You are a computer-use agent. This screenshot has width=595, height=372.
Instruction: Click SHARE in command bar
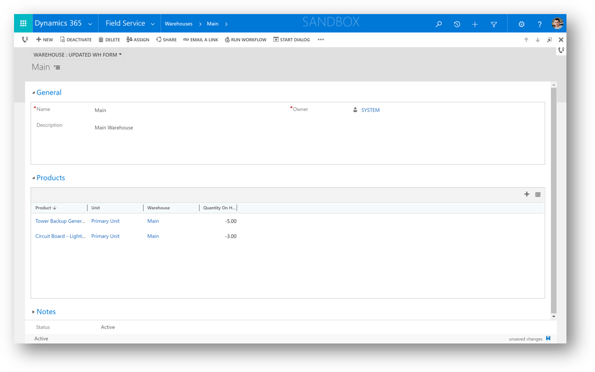[x=166, y=40]
